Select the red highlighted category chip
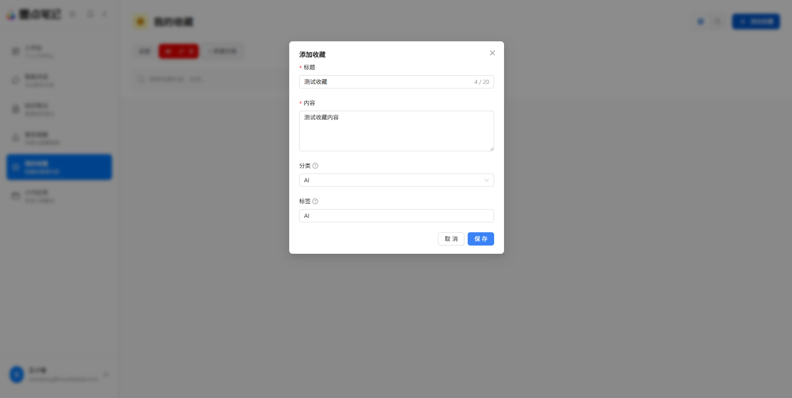Screen dimensions: 792x398 pos(179,51)
